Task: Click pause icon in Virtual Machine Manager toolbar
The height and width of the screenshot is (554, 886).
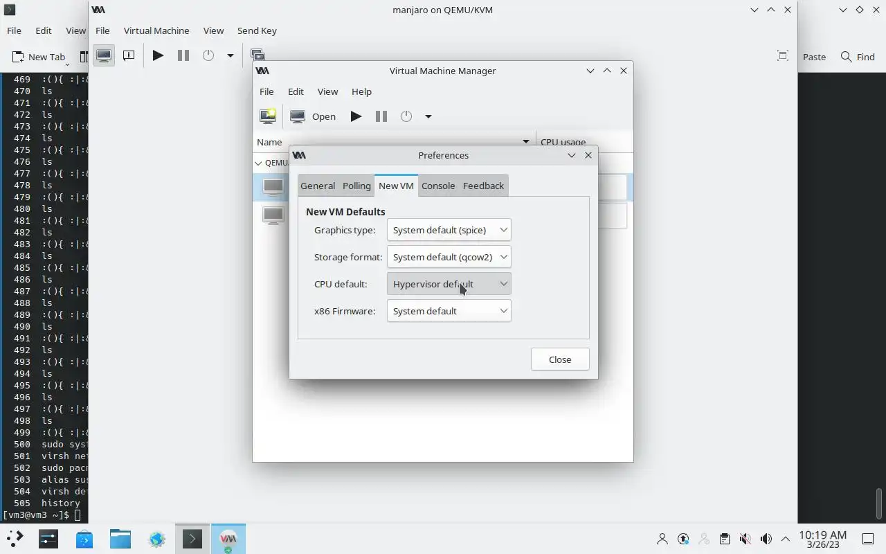Action: [x=381, y=116]
